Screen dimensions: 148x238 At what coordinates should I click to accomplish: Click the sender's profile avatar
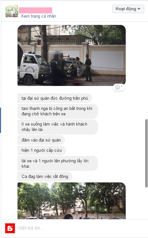click(12, 11)
